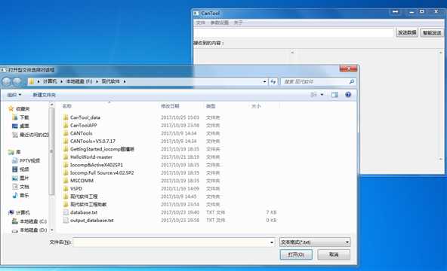Click the CanTool receive area vertical scrollbar
Viewport: 447px width, 271px height.
pos(441,105)
